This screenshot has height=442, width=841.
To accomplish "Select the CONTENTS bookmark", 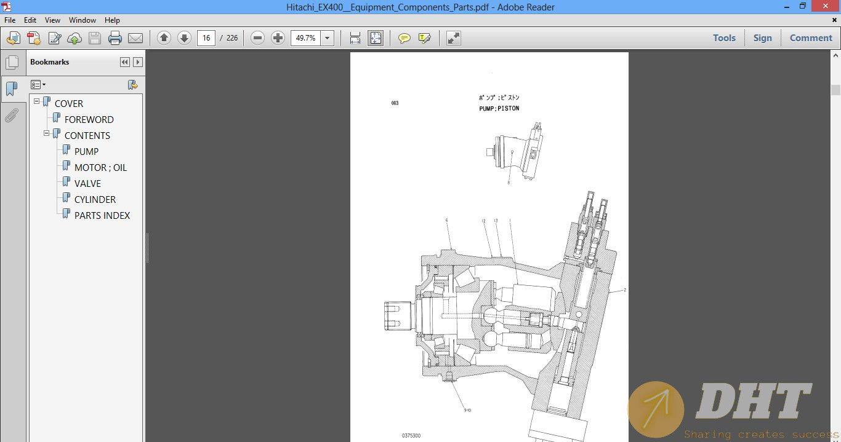I will (87, 135).
